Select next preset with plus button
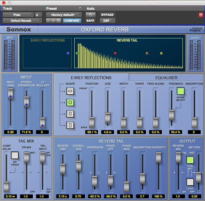Viewport: 205px width, 201px height. [x=53, y=21]
